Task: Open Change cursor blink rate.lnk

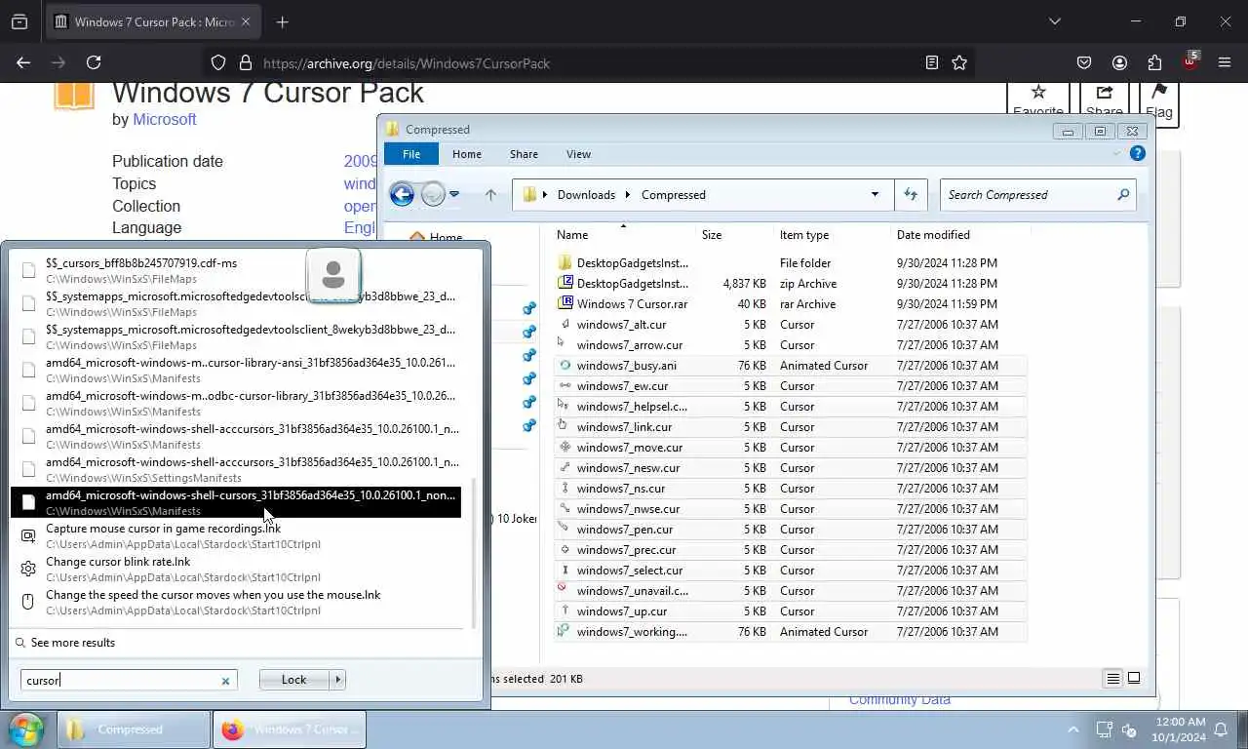Action: tap(234, 569)
